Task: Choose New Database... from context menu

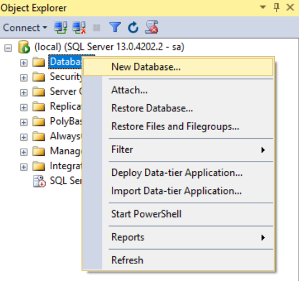Action: (178, 67)
